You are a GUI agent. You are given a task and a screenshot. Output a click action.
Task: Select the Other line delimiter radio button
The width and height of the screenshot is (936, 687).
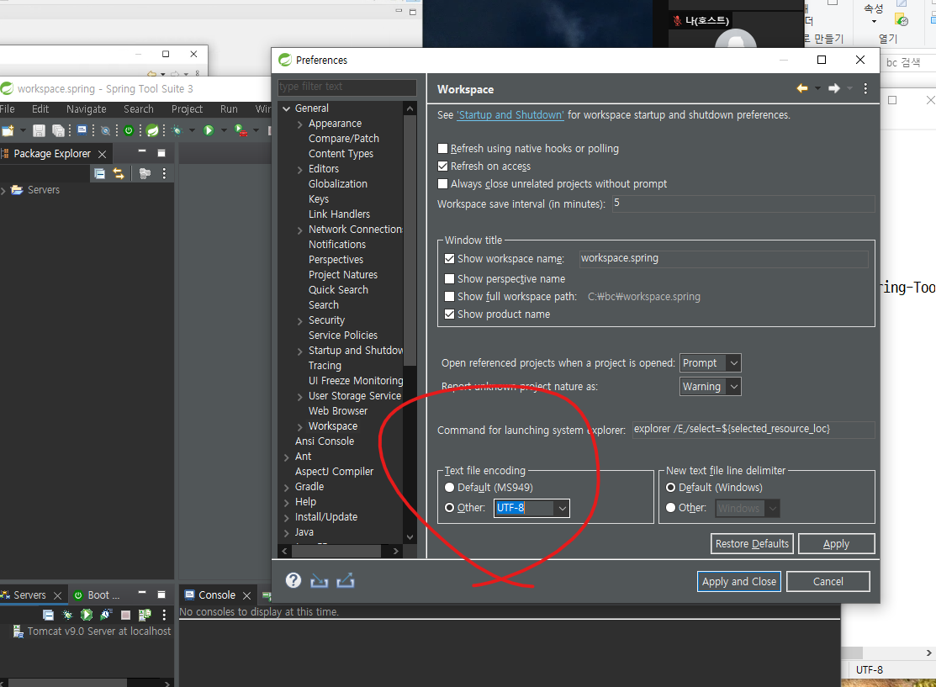coord(670,508)
